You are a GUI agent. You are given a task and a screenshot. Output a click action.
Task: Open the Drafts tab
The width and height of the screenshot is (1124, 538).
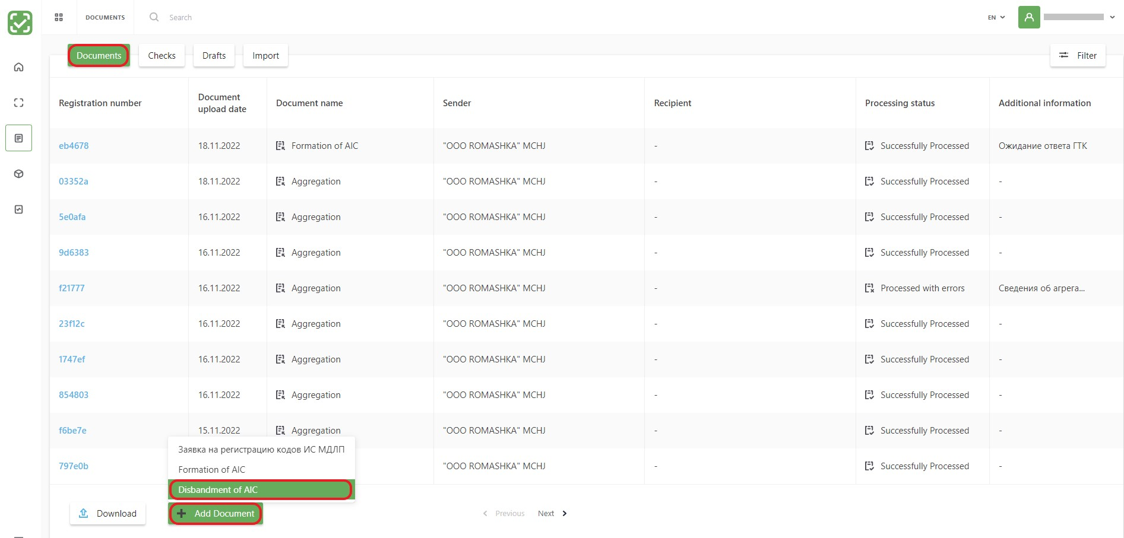pos(214,56)
